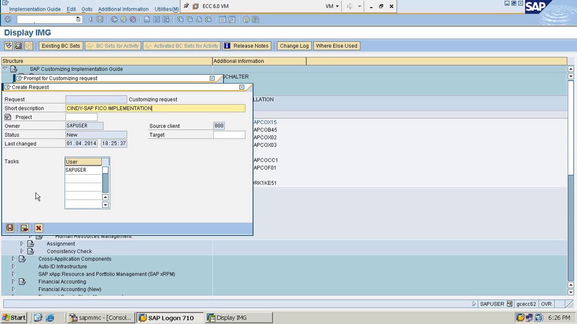Click the red X Cancel icon in Create Request dialog

[x=39, y=228]
